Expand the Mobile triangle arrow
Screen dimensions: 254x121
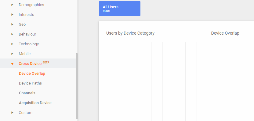pyautogui.click(x=12, y=54)
